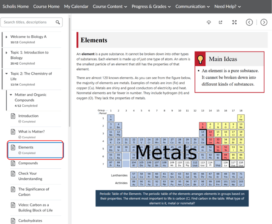Click Matter and Organic Compounds title
Viewport: 272px width, 224px height.
click(x=30, y=97)
